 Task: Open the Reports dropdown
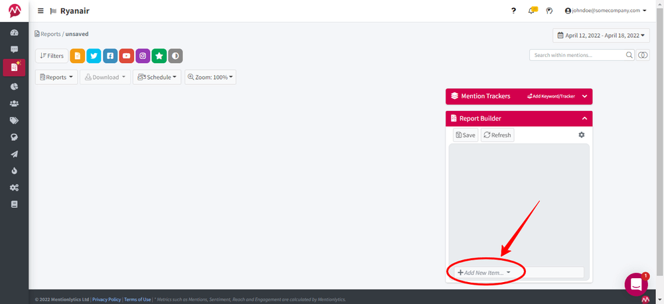(x=56, y=77)
